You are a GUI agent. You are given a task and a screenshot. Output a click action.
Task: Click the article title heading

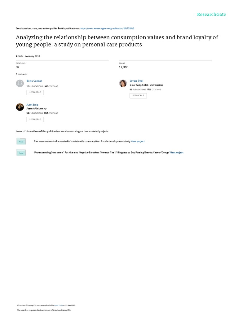click(117, 41)
